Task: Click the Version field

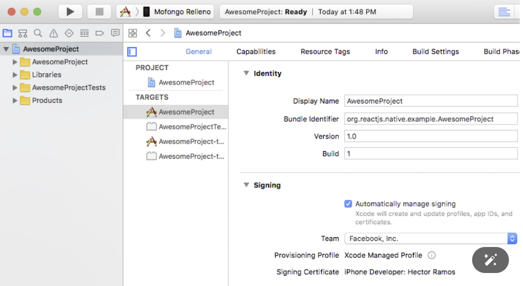Action: click(x=430, y=136)
